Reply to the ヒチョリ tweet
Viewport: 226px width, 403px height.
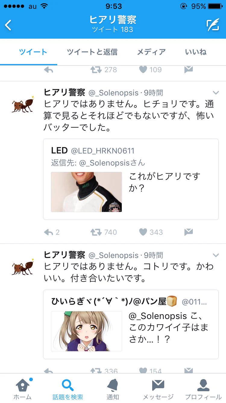pos(49,232)
